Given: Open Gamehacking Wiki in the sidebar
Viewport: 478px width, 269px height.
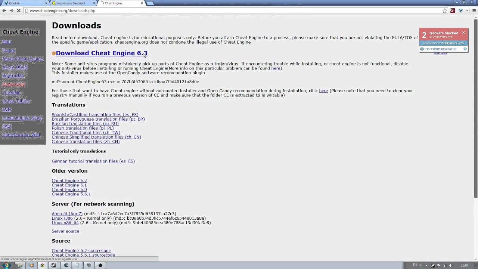Looking at the screenshot, I should click(x=21, y=135).
